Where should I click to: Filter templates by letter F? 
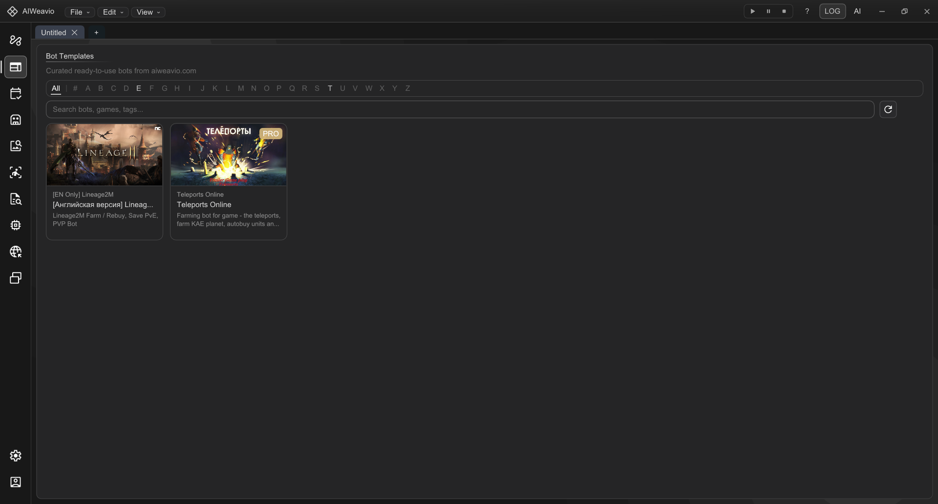coord(151,88)
